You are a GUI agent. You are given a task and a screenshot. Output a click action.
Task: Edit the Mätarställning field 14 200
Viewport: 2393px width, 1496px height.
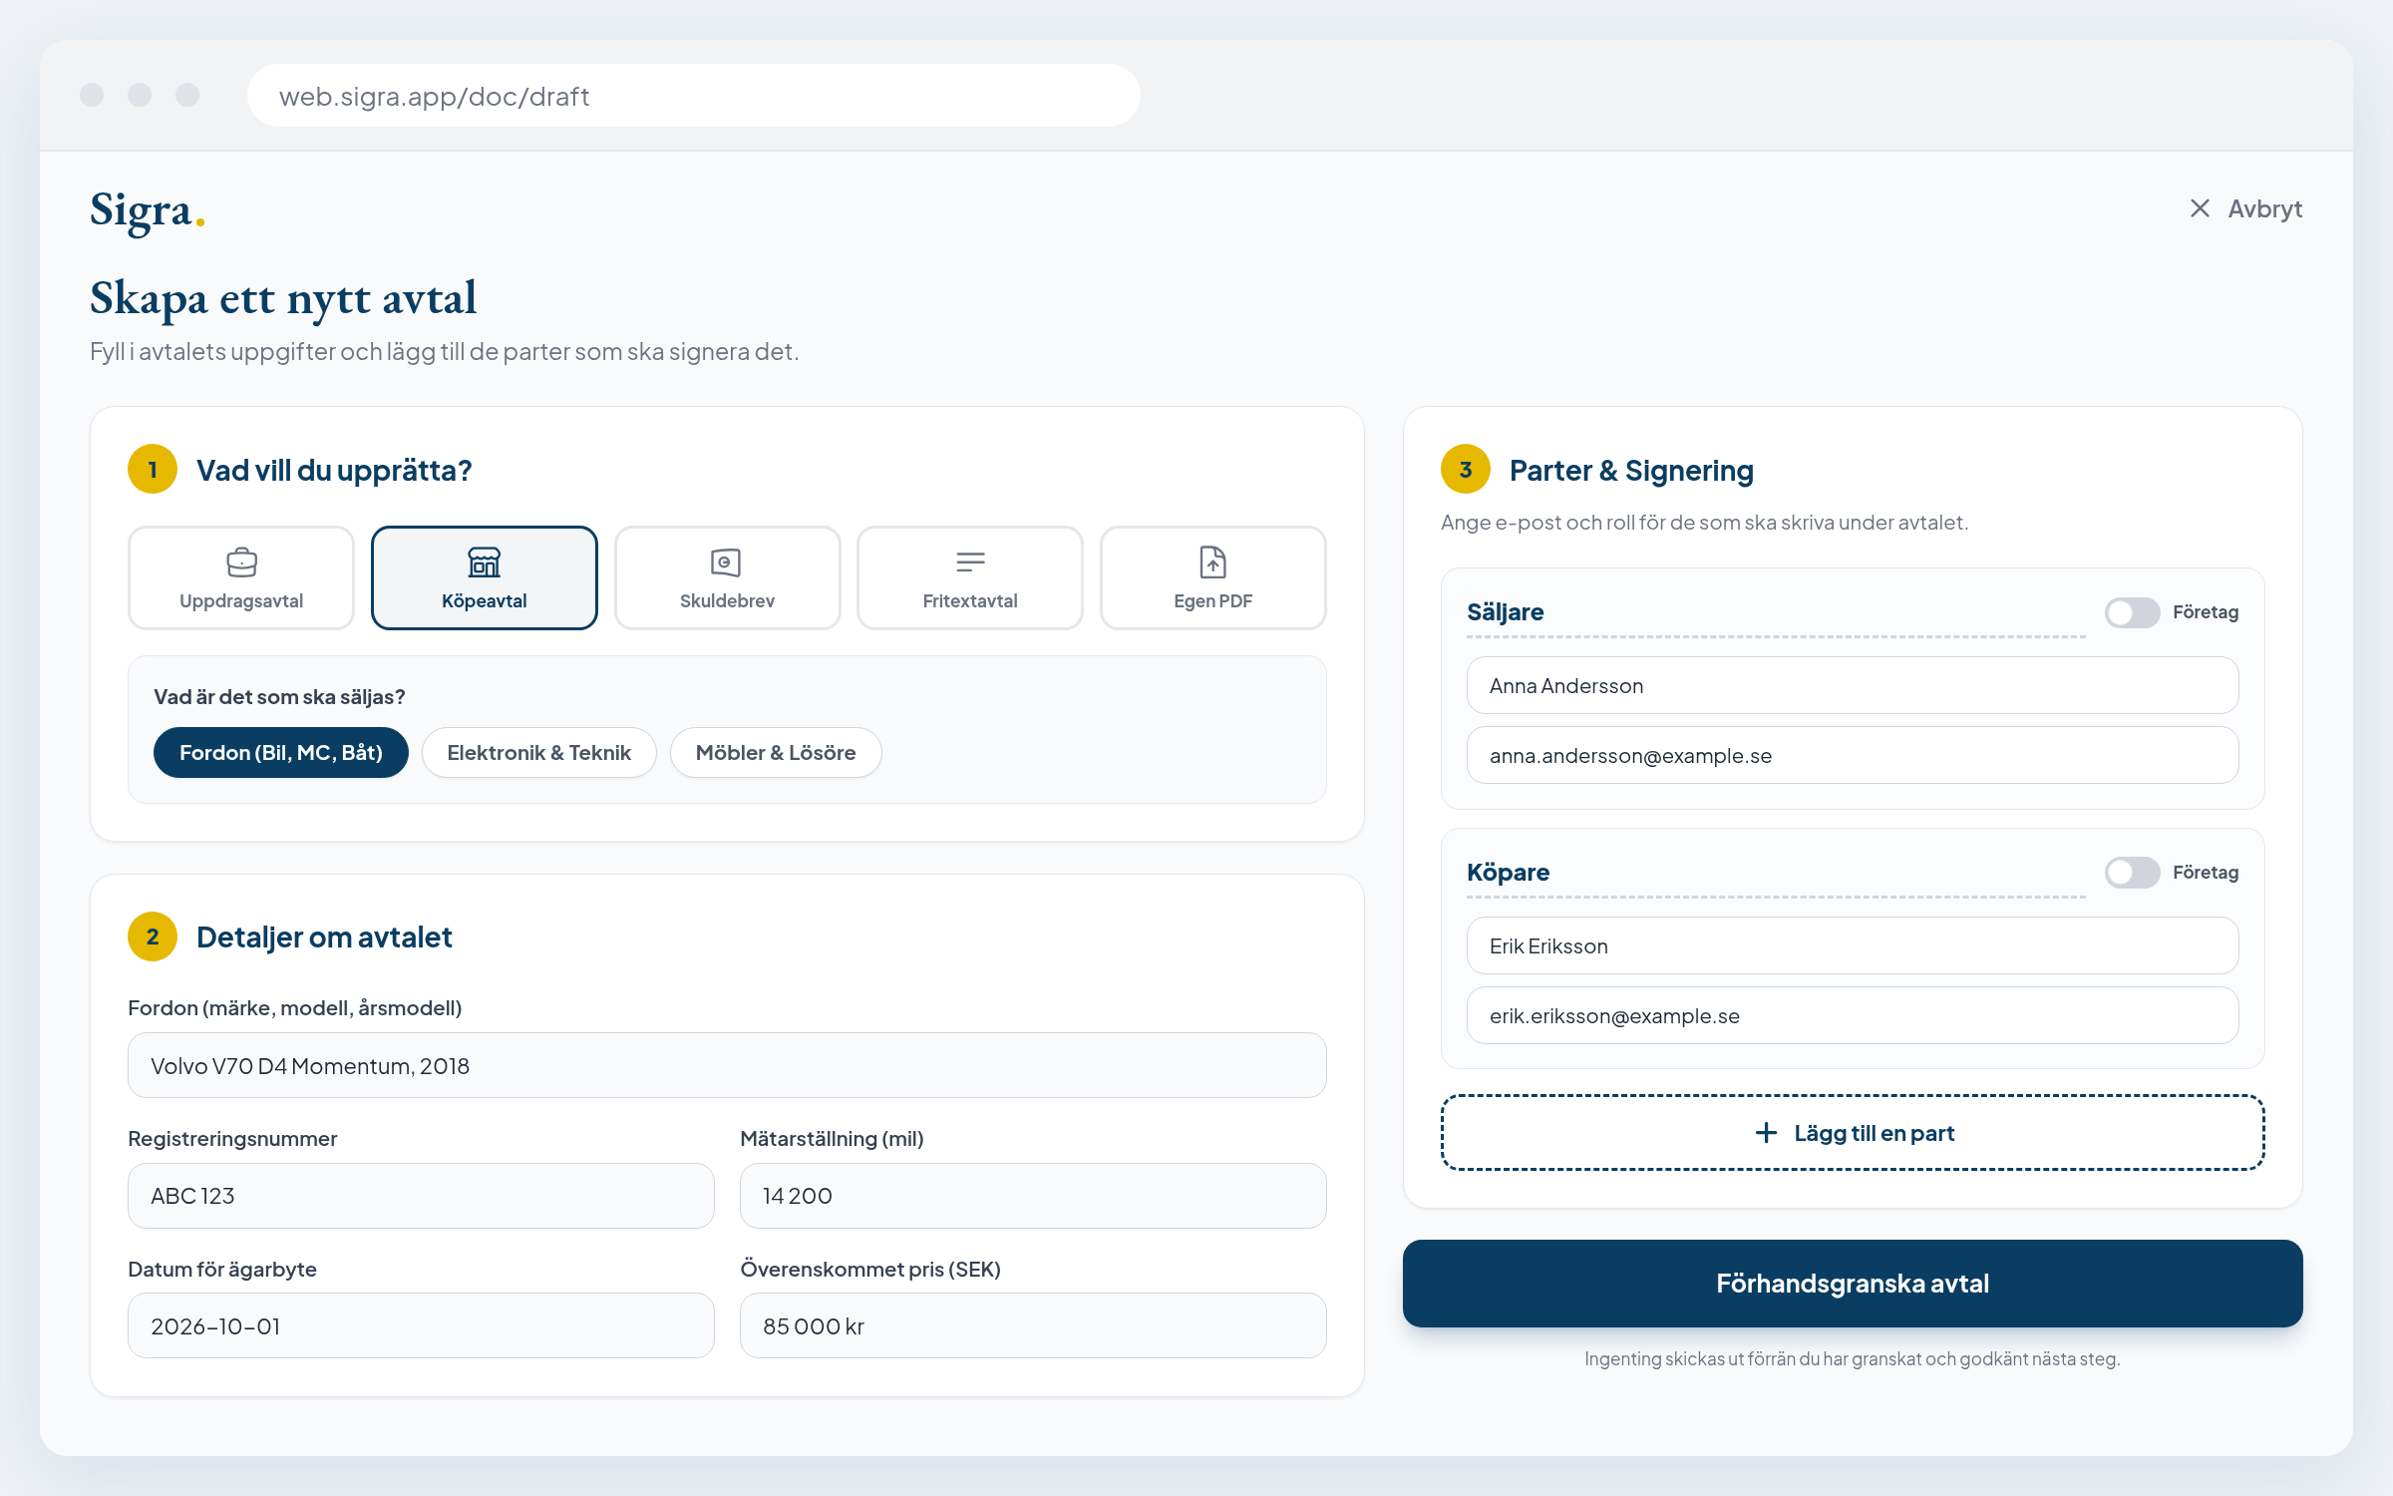[1033, 1196]
